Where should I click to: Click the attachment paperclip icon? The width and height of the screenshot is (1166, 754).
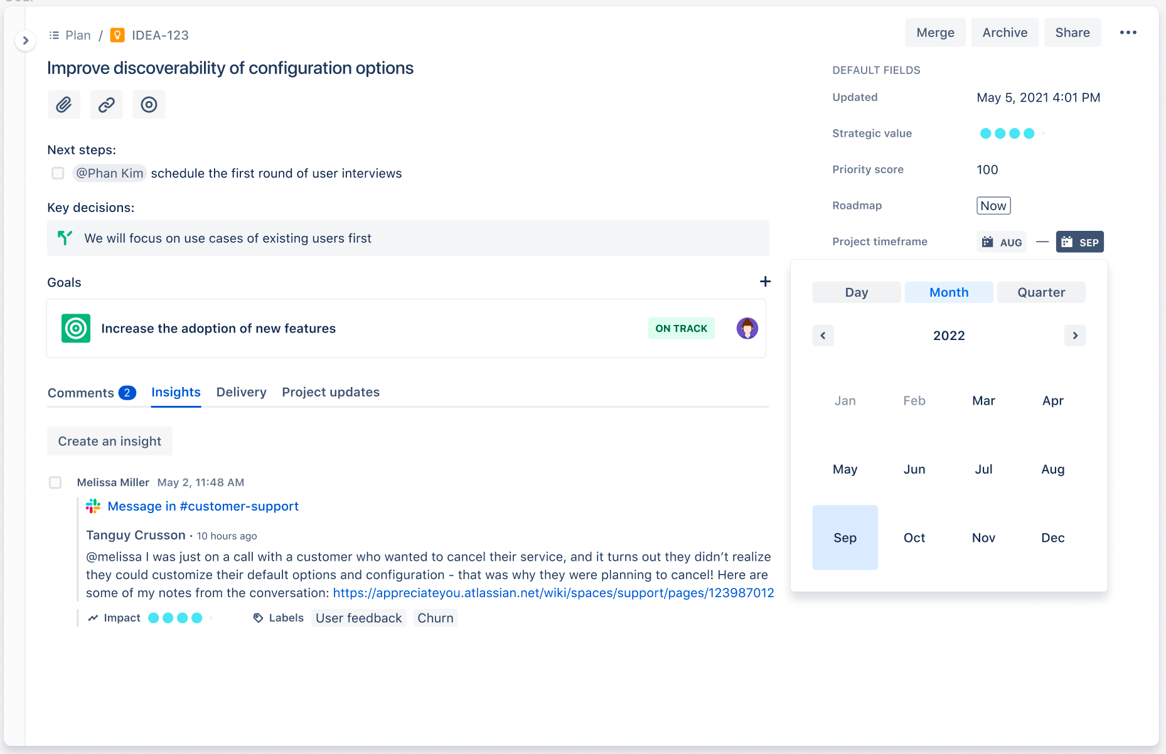coord(63,104)
